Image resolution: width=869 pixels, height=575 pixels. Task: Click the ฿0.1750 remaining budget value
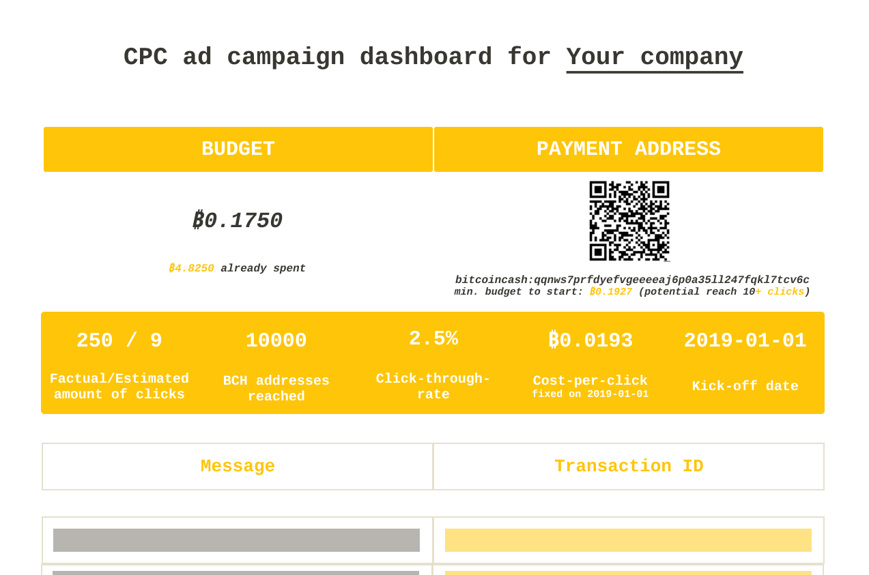click(x=238, y=221)
